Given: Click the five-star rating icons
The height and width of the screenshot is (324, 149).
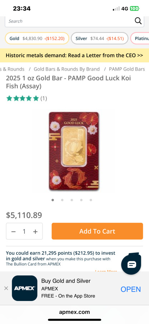Looking at the screenshot, I should (23, 98).
